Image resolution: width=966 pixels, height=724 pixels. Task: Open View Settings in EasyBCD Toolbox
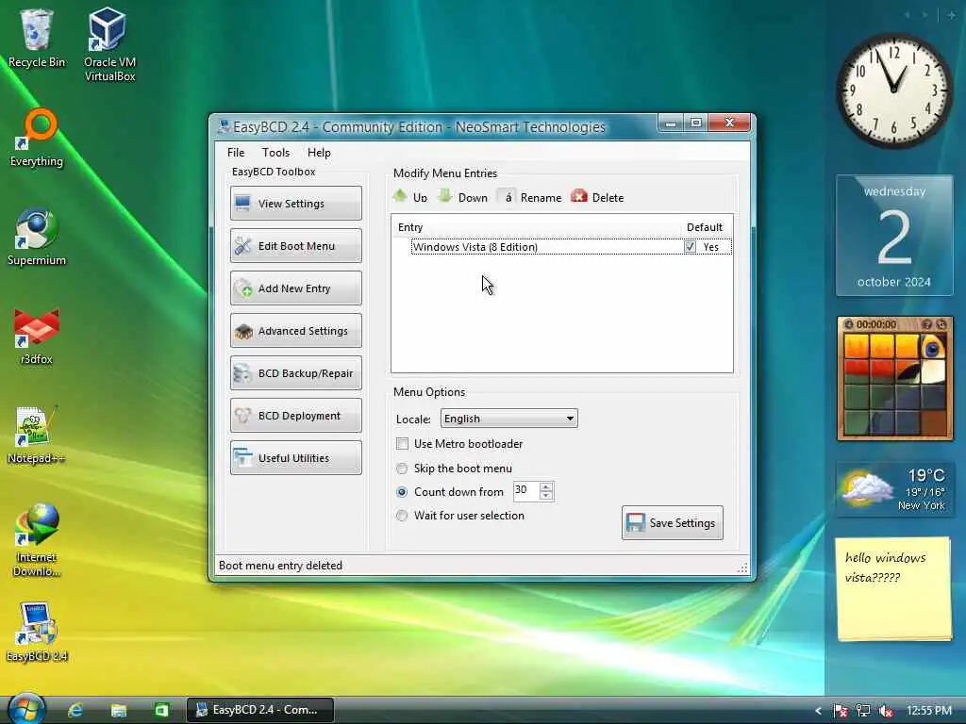295,204
